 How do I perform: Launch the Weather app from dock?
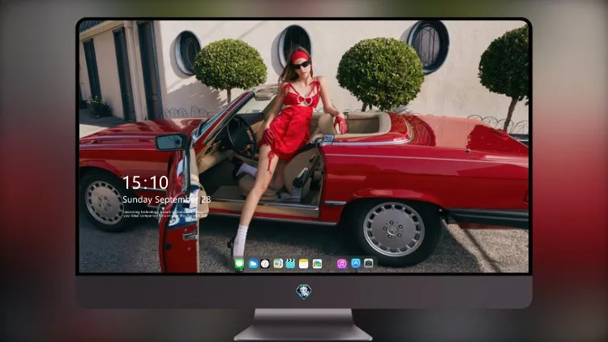(x=252, y=263)
